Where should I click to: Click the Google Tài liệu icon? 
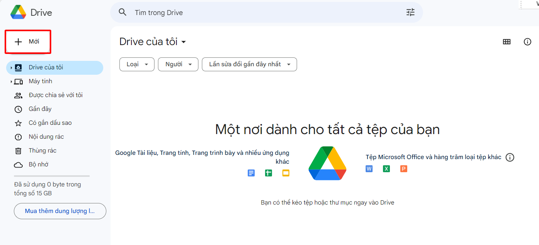251,173
